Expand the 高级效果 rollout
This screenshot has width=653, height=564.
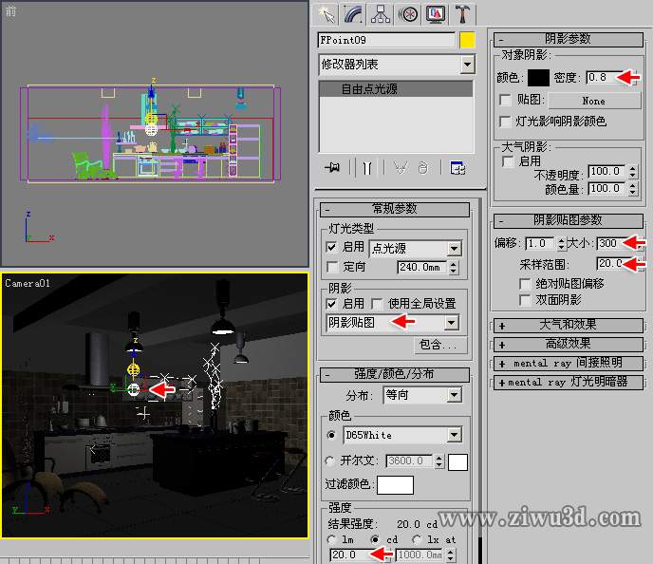568,344
